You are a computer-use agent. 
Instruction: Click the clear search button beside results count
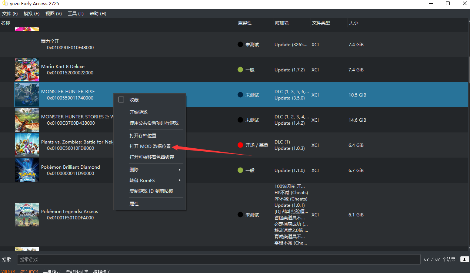tap(464, 259)
